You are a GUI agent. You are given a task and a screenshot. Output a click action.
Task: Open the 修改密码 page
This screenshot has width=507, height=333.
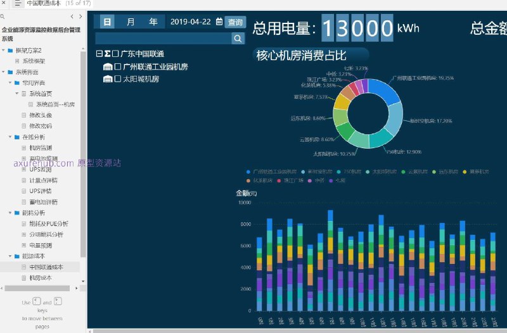coord(41,126)
